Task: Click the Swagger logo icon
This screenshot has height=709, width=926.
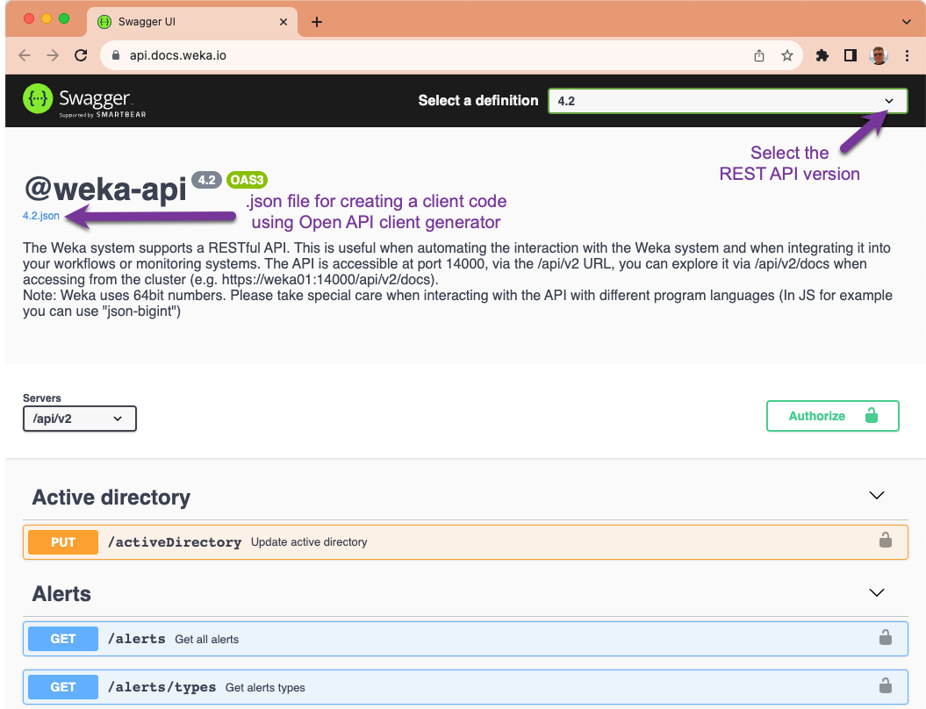Action: tap(38, 100)
